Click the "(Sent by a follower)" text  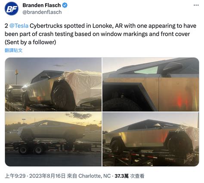click(31, 42)
